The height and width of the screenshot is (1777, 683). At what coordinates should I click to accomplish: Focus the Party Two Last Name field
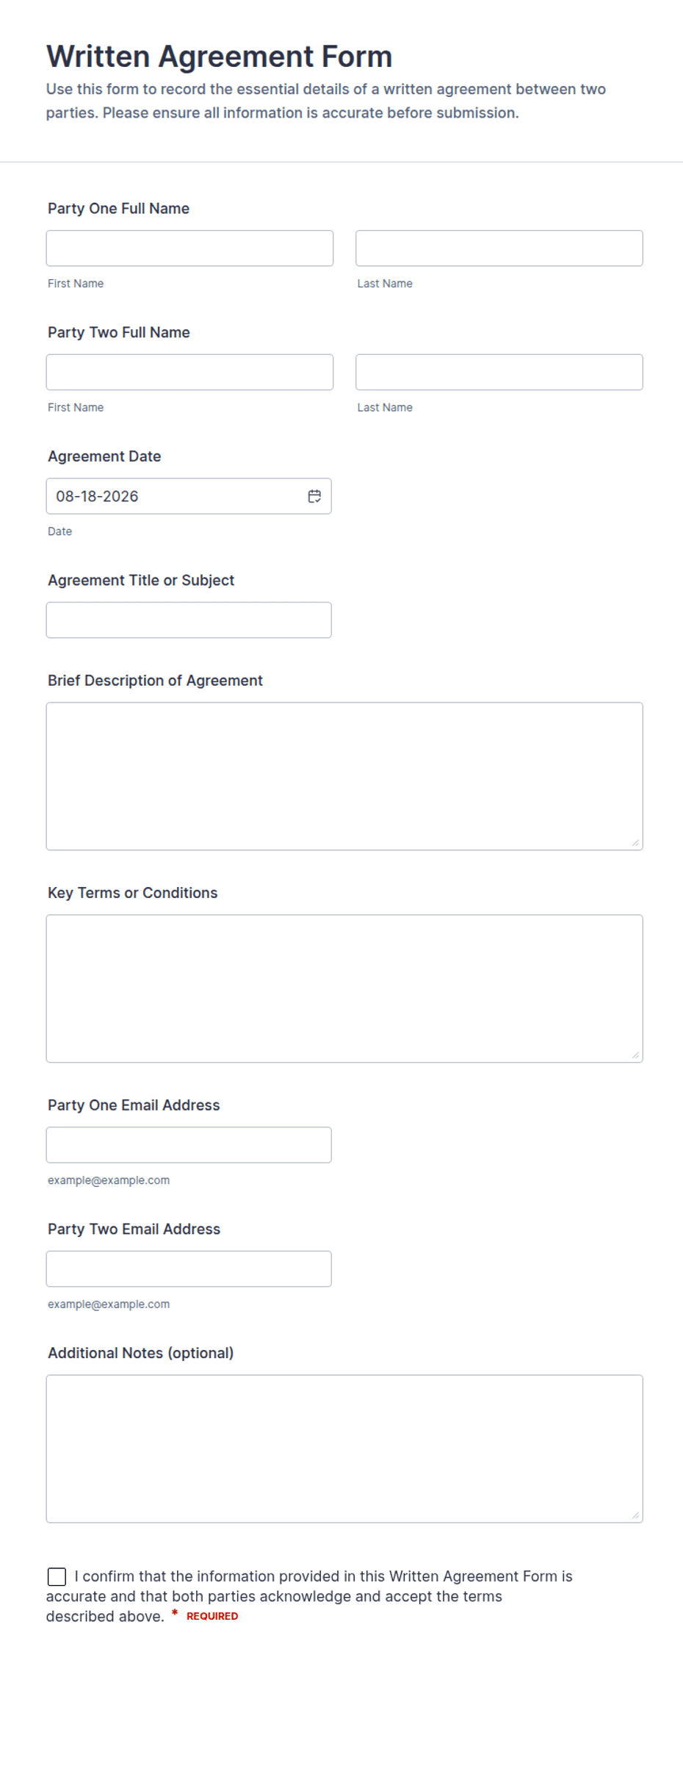pos(499,372)
